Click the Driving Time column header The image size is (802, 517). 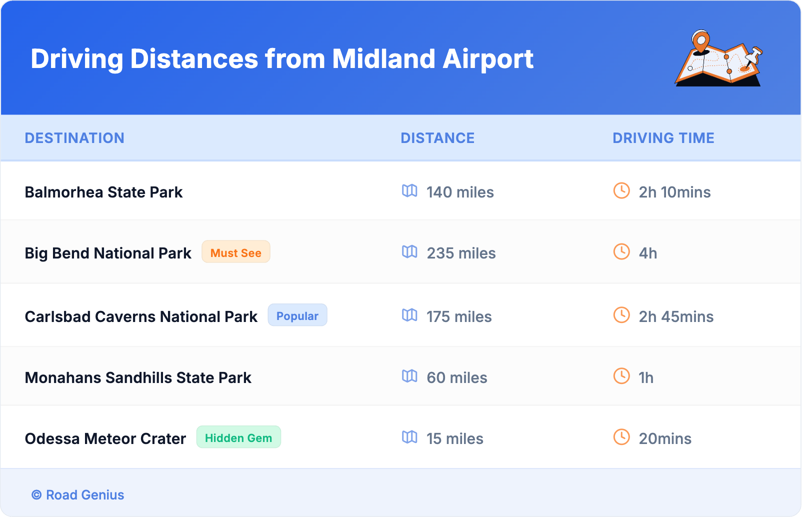[663, 138]
